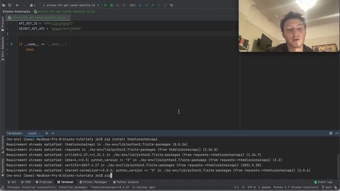This screenshot has height=191, width=340.
Task: Click Run with Coverage icon
Action: coord(118,5)
